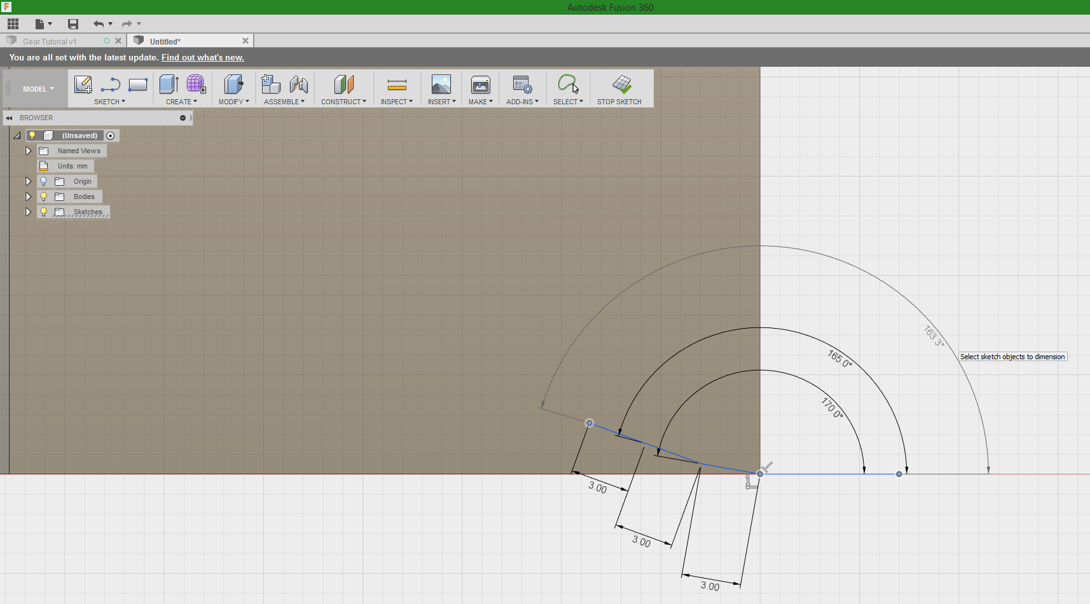Open the data panel grid icon
This screenshot has height=604, width=1090.
click(13, 24)
